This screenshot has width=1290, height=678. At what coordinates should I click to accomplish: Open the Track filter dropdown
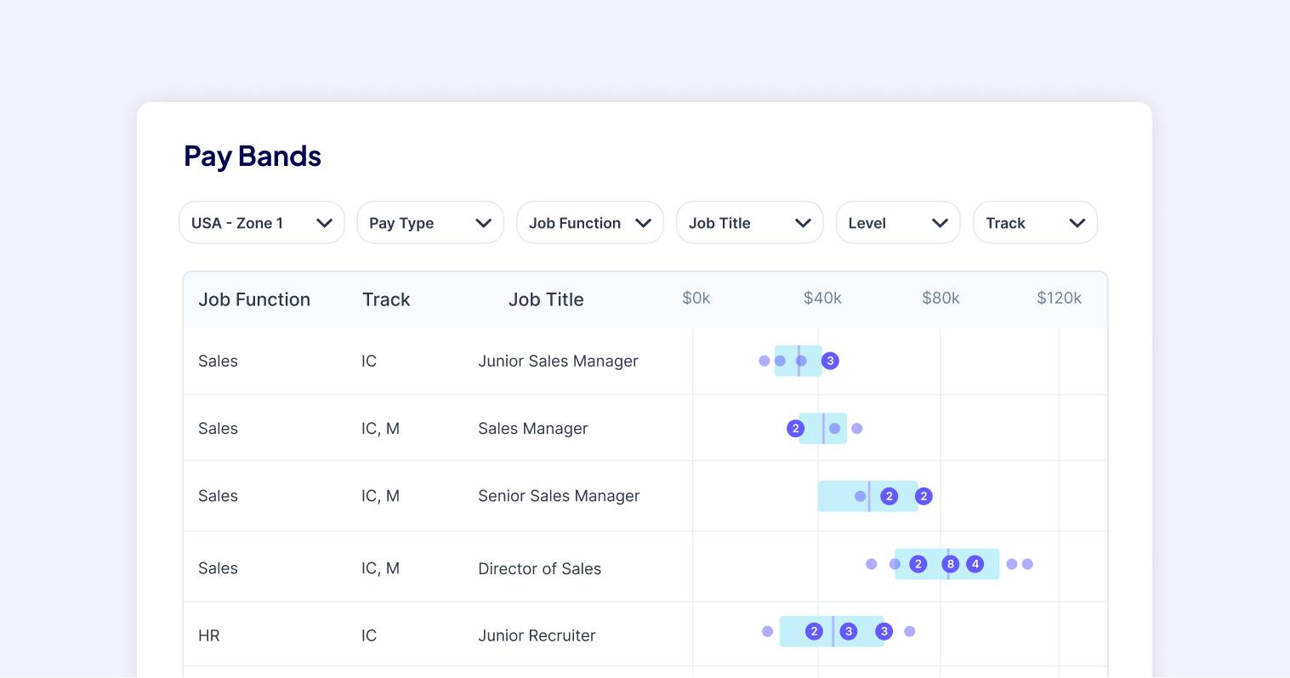(1035, 222)
